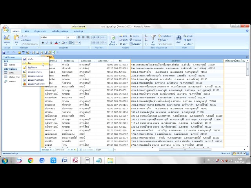Click the Undo arrow in the quick access toolbar
The height and width of the screenshot is (188, 251).
[x=8, y=52]
